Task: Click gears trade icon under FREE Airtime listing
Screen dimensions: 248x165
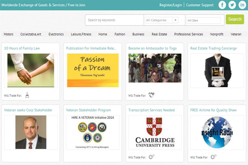Action: click(x=214, y=157)
